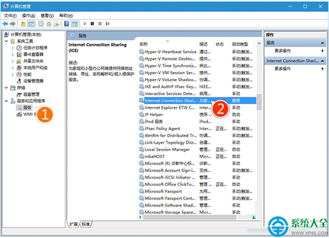Viewport: 329px width, 238px height.
Task: Select 本地用户和组 in the tree
Action: coord(36,68)
